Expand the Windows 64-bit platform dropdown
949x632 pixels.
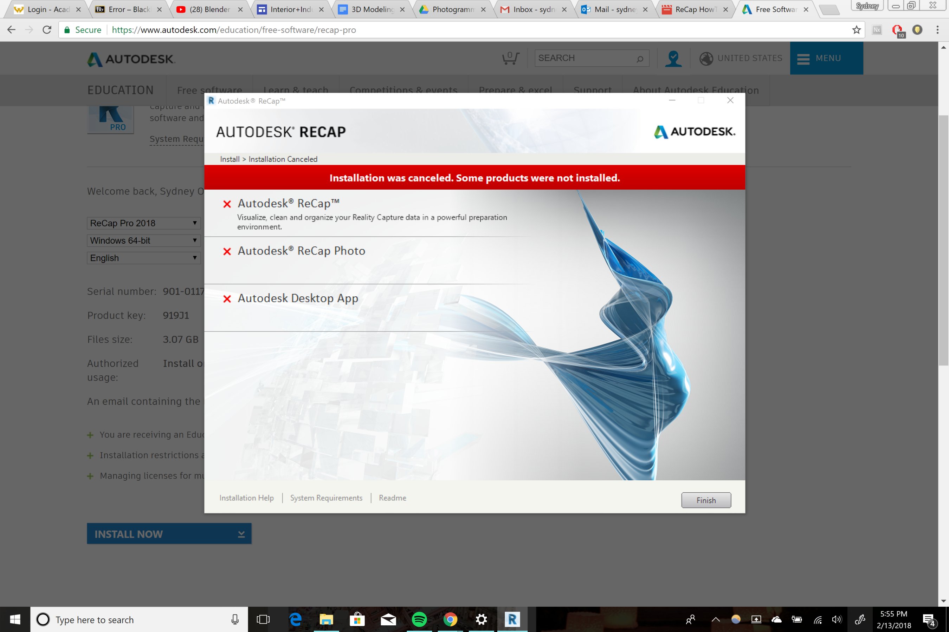click(x=144, y=241)
